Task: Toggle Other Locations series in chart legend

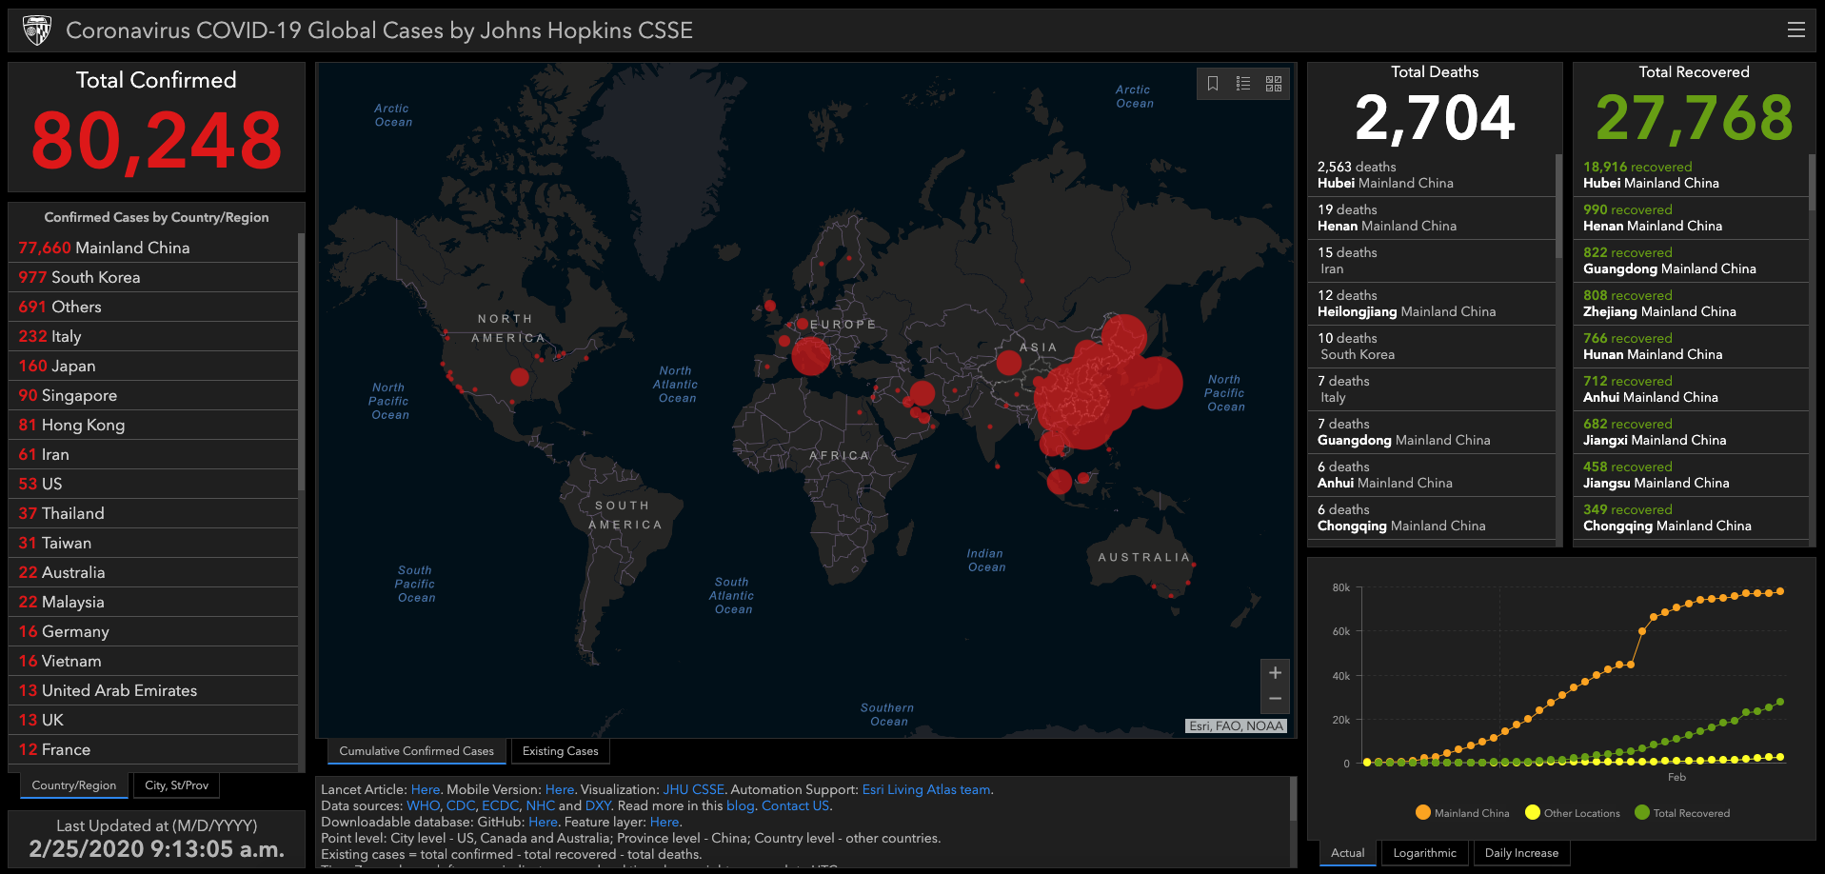Action: click(1572, 813)
